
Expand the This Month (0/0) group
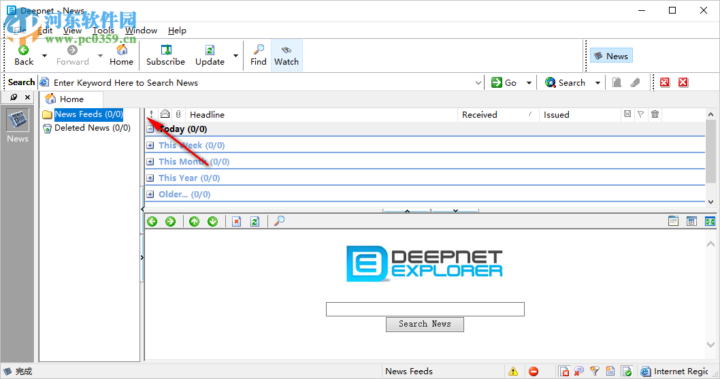click(150, 162)
